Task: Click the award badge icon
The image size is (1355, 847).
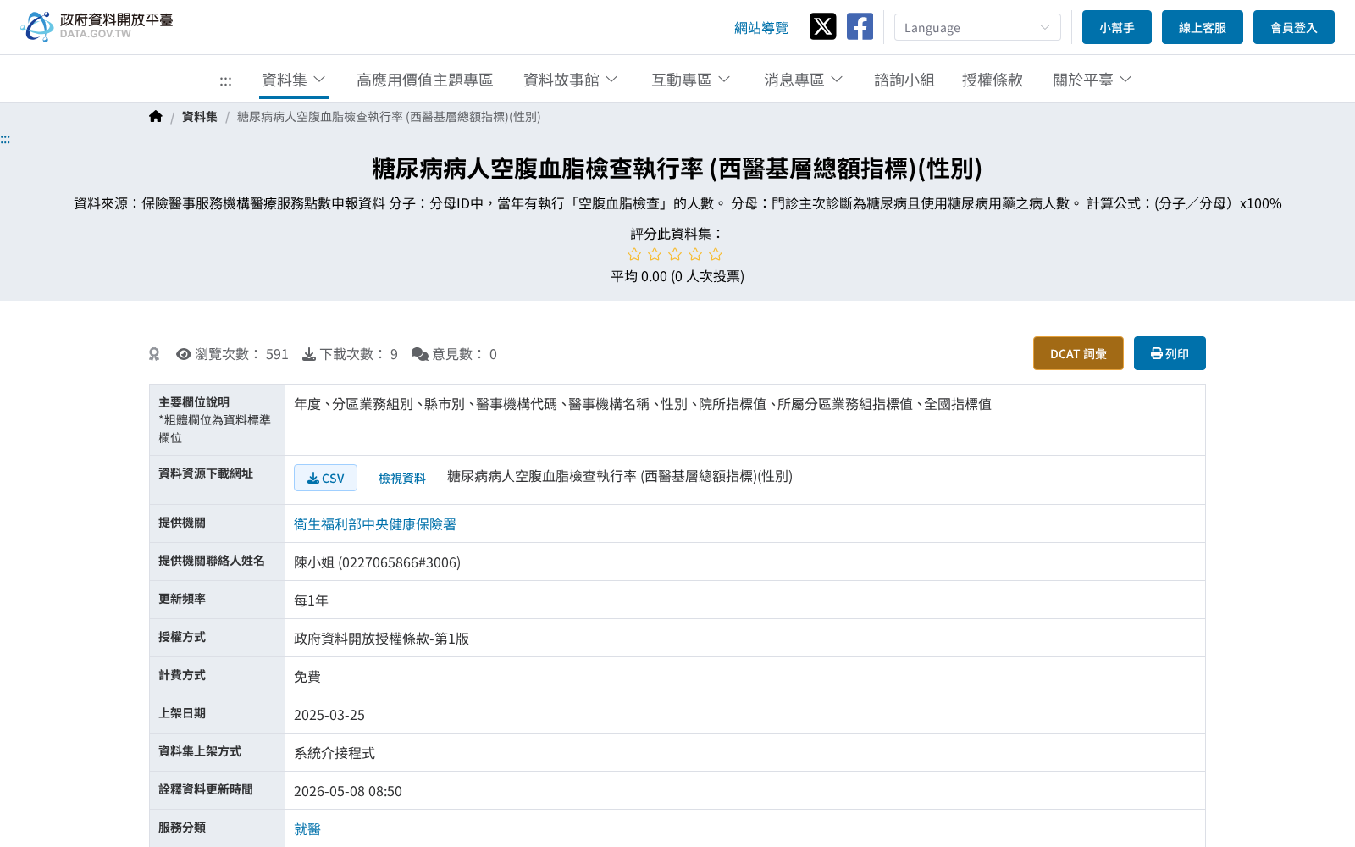Action: [154, 354]
